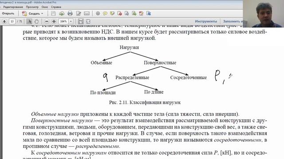The height and width of the screenshot is (159, 284).
Task: Open the Заполнить panel tab
Action: click(233, 21)
